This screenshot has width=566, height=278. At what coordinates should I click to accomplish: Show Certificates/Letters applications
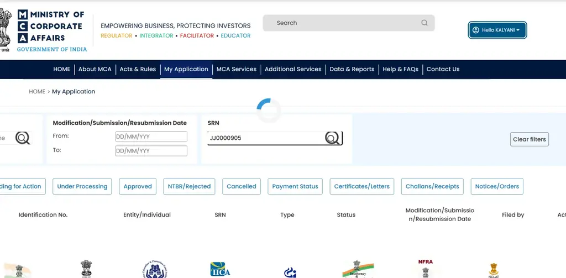362,186
